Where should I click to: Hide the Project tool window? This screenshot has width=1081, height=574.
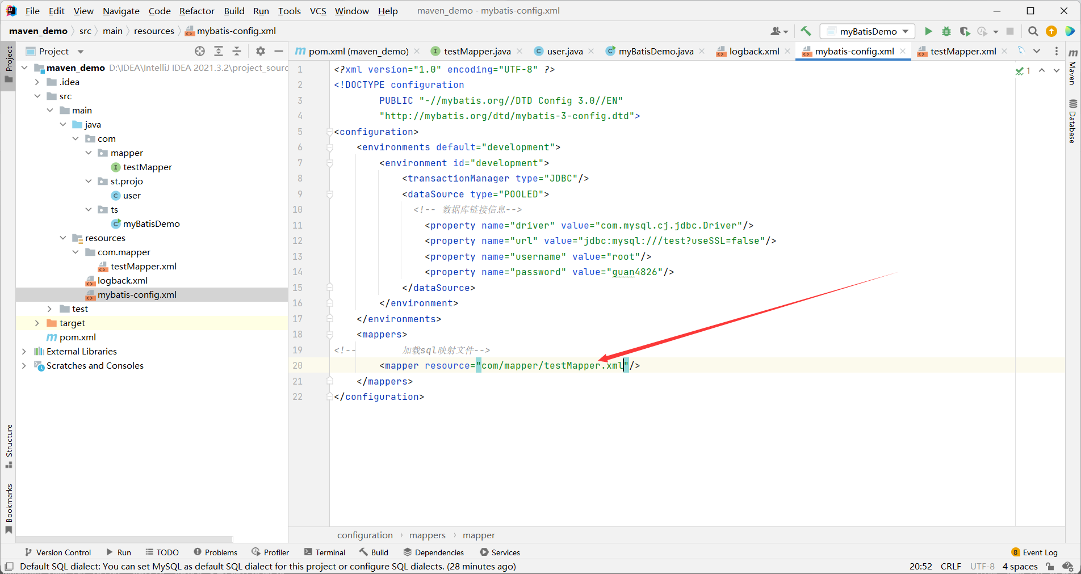click(279, 51)
